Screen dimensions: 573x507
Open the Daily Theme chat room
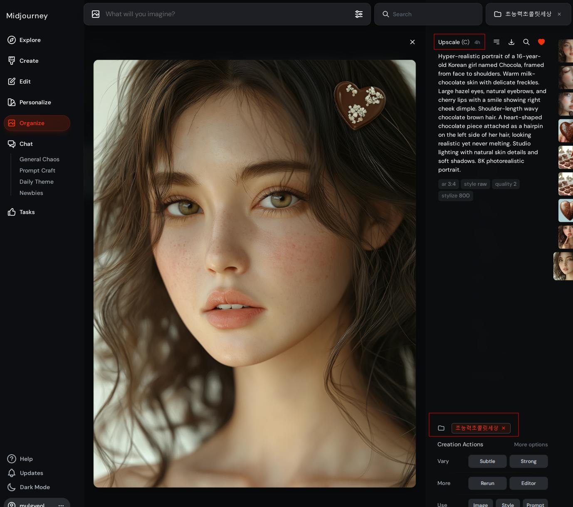(x=37, y=182)
